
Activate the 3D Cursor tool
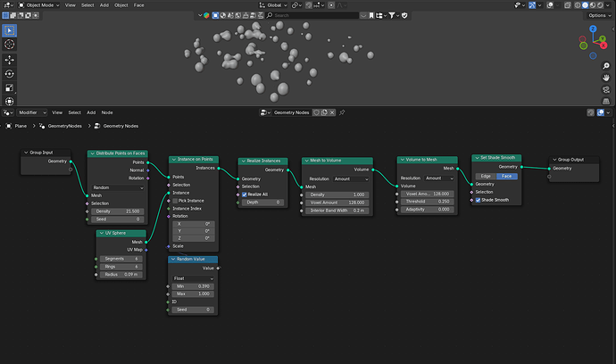(10, 45)
